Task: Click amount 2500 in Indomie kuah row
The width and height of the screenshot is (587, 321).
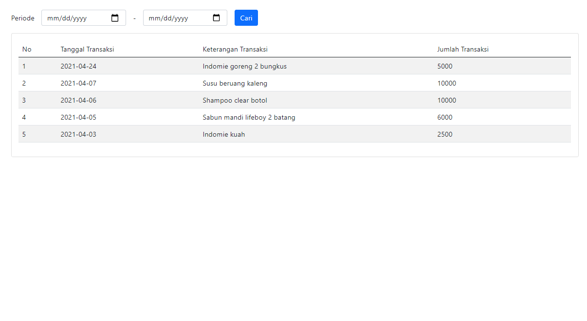Action: point(445,134)
